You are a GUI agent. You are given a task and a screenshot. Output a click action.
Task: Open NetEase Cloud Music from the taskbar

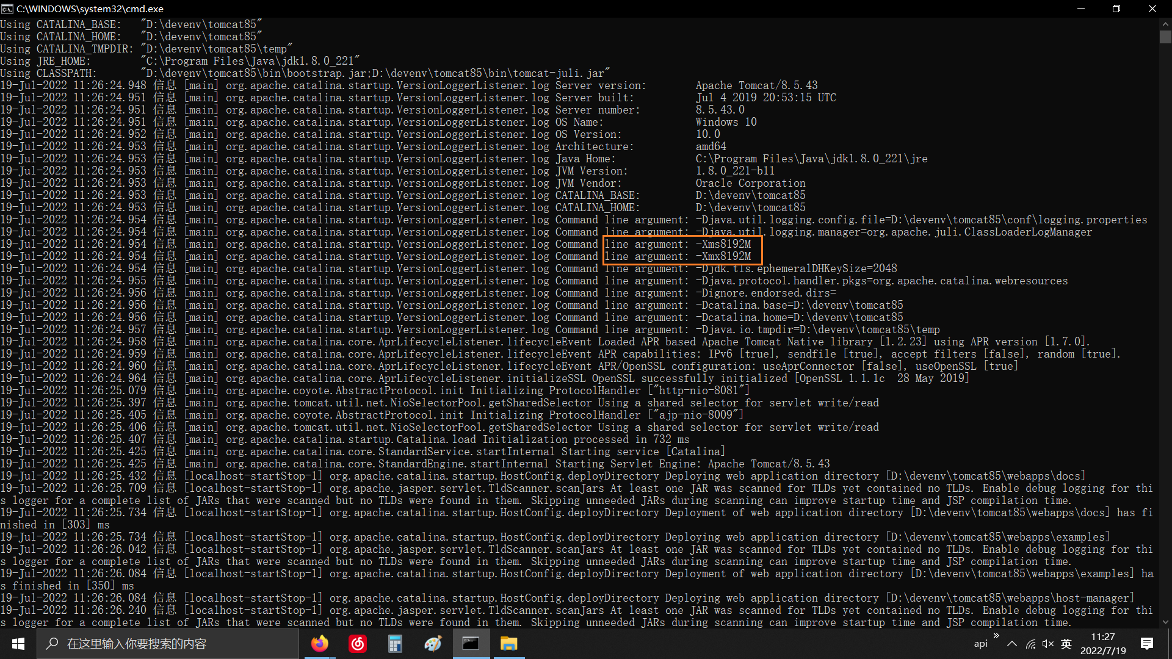[x=358, y=644]
